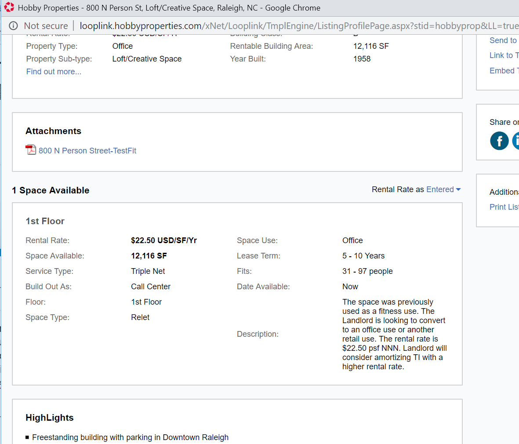This screenshot has width=519, height=444.
Task: Click the space description paragraph text
Action: (394, 334)
